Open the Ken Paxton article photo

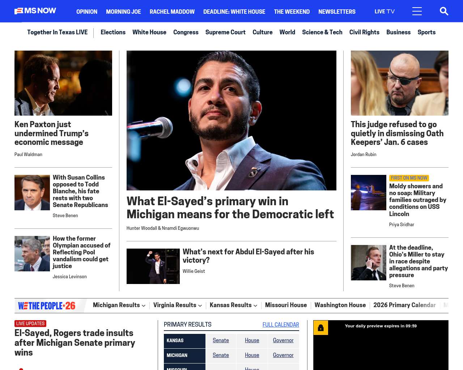click(x=63, y=83)
